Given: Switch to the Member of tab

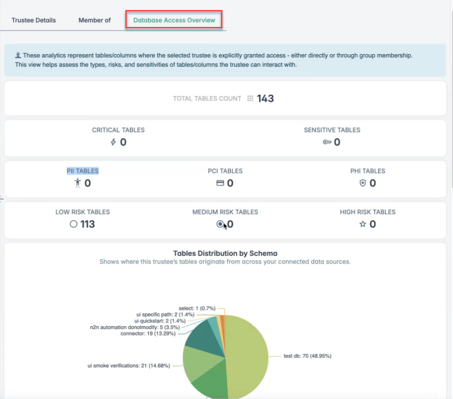Looking at the screenshot, I should 94,20.
